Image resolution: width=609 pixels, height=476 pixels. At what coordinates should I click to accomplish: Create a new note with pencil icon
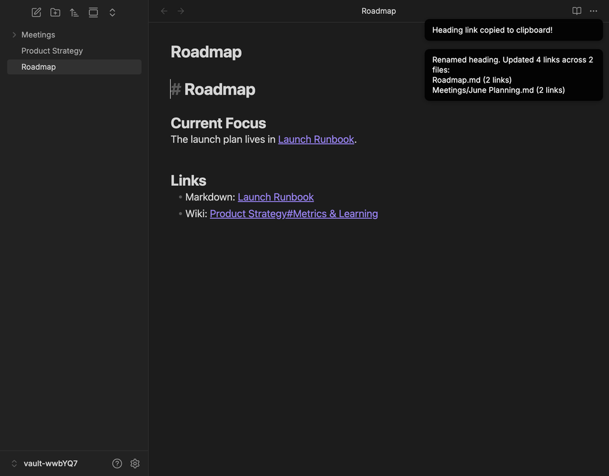[x=36, y=13]
